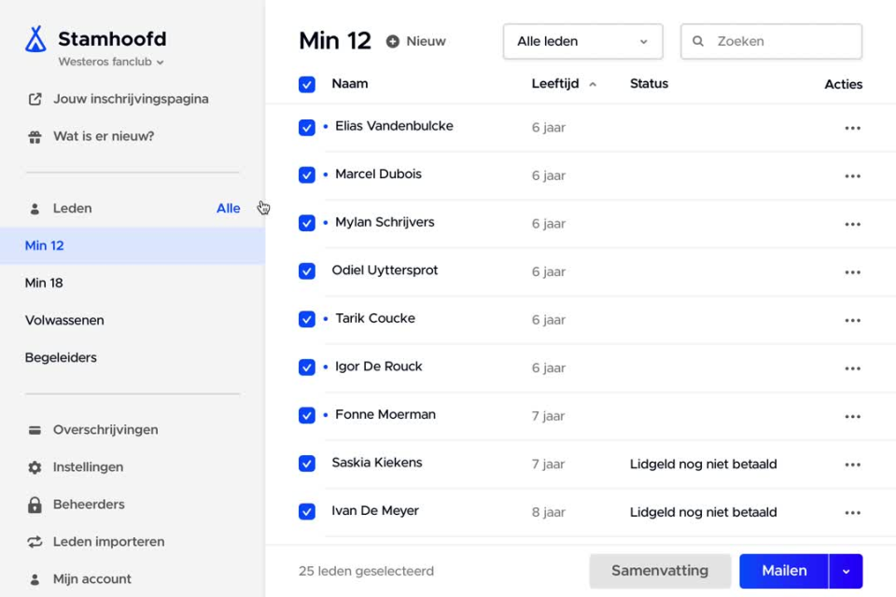Screen dimensions: 896x597
Task: Click Saskia Kiekens's Lidgeld nog niet betaald status
Action: tap(704, 464)
